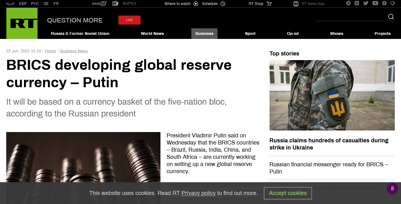Screen dimensions: 401x204
Task: Open RT's Twitter page icon
Action: point(366,3)
